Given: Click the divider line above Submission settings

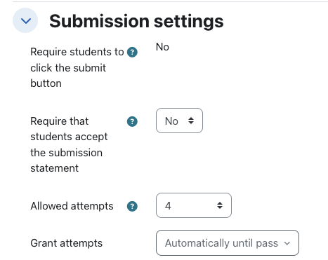Looking at the screenshot, I should point(170,1).
